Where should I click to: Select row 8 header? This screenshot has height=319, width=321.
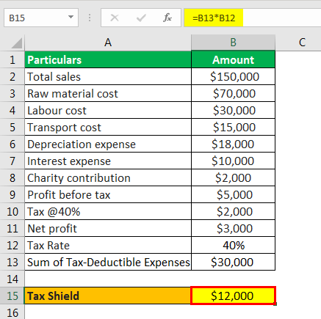(12, 178)
